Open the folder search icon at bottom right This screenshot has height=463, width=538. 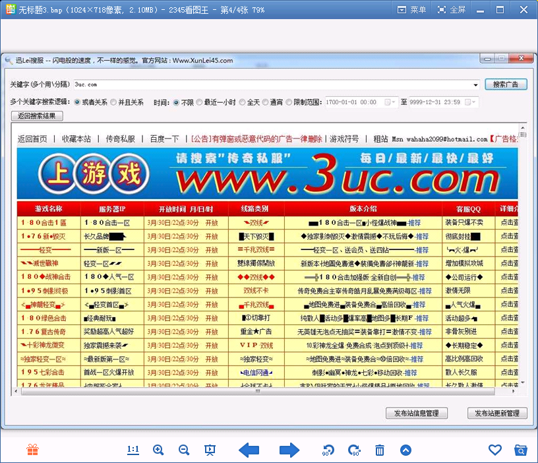point(520,450)
